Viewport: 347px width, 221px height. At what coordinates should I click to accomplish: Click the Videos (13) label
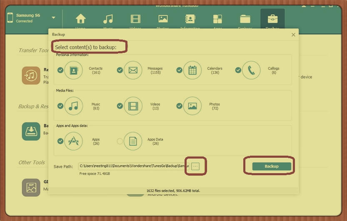click(155, 106)
